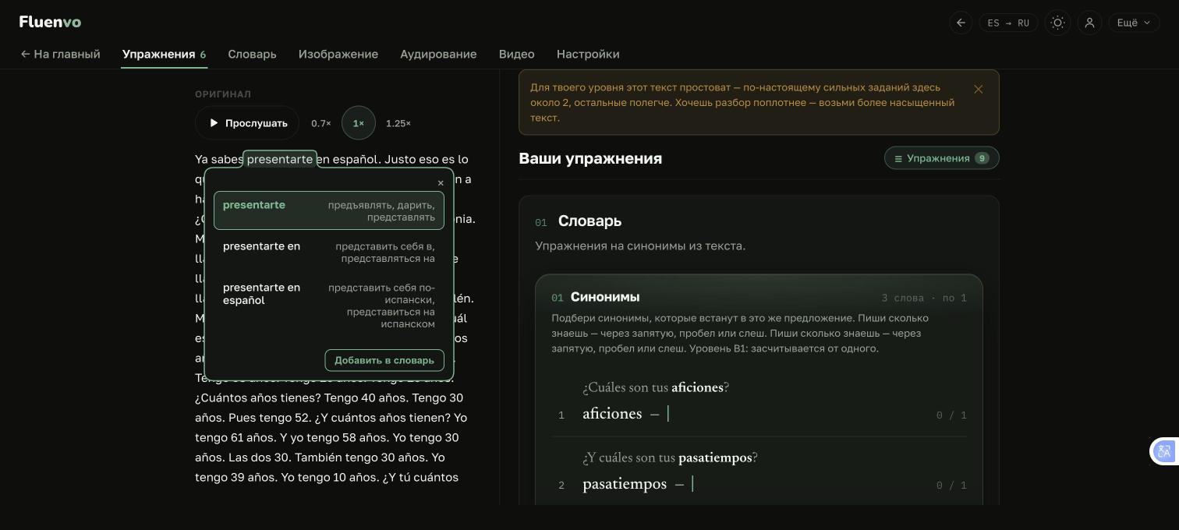
Task: Select the Упражнения tab
Action: (164, 54)
